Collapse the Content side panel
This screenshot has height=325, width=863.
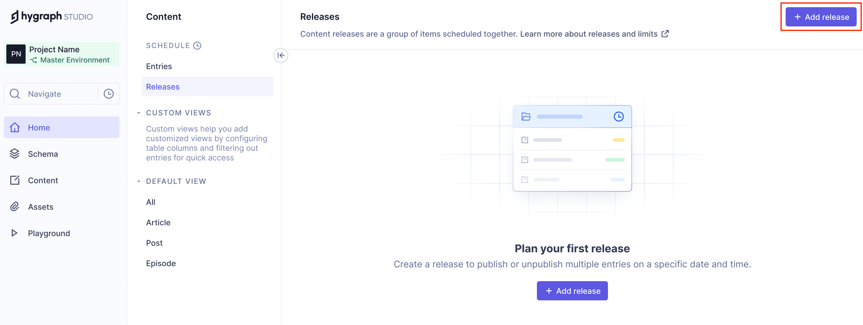[x=281, y=56]
